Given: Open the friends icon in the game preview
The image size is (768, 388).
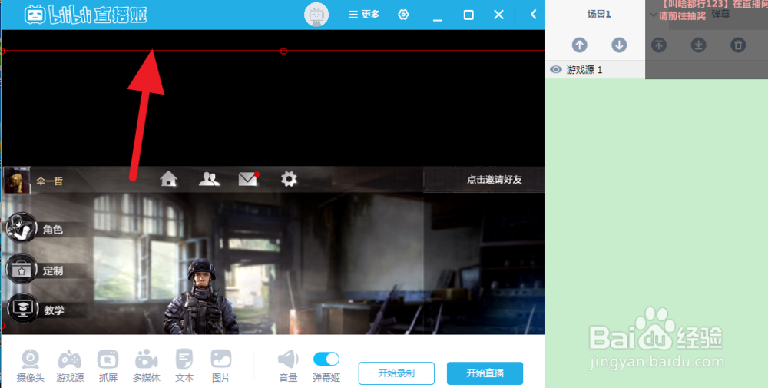Looking at the screenshot, I should click(x=209, y=179).
